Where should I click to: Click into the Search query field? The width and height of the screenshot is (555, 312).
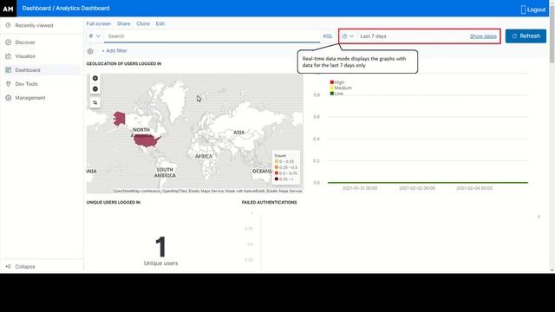(212, 36)
